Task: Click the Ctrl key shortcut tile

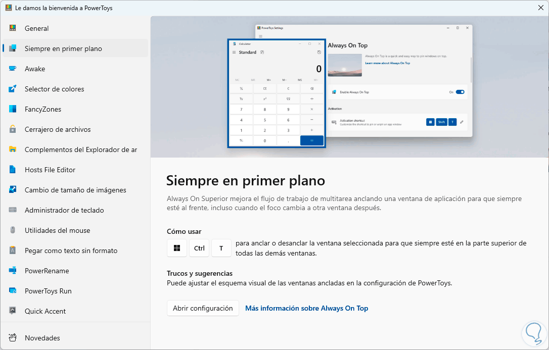Action: [x=199, y=248]
